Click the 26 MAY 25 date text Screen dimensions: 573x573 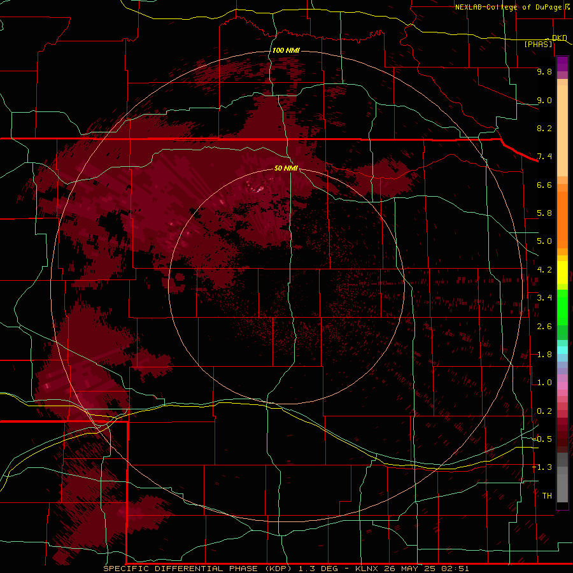[411, 569]
